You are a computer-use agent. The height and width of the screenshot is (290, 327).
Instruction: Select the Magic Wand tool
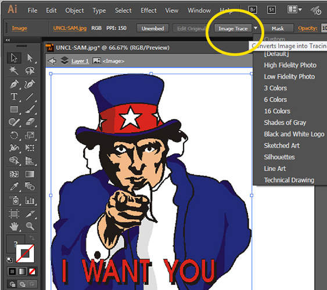14,71
